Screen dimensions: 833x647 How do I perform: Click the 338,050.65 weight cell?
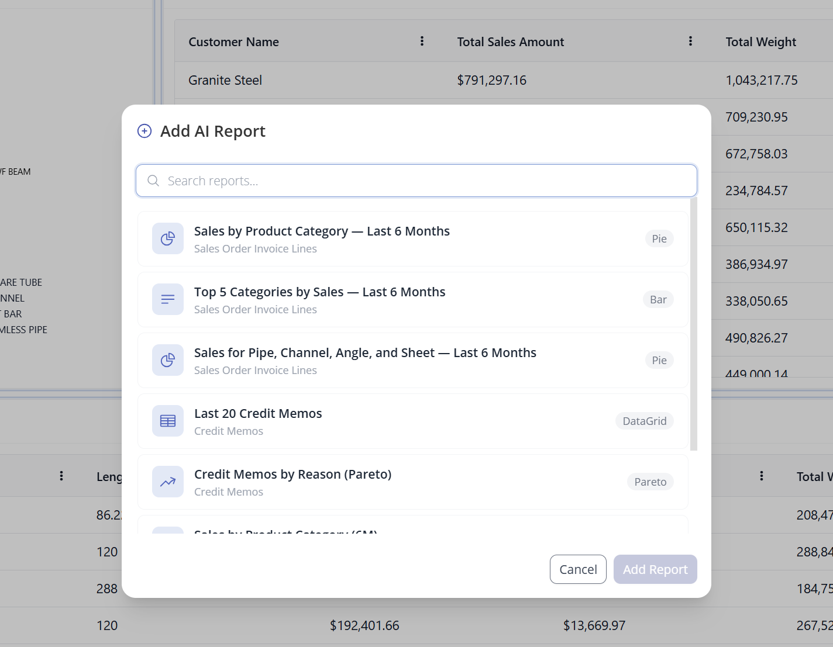[756, 301]
